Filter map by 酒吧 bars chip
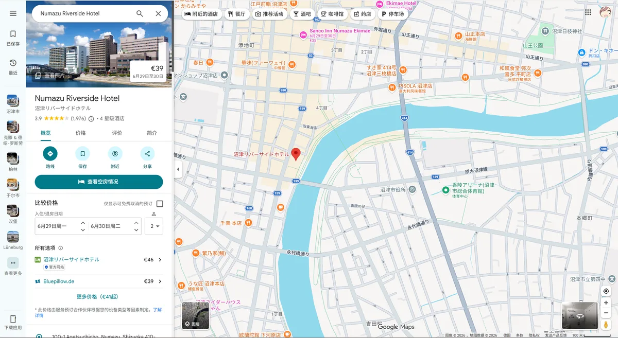Screen dimensions: 618x338 pyautogui.click(x=302, y=14)
